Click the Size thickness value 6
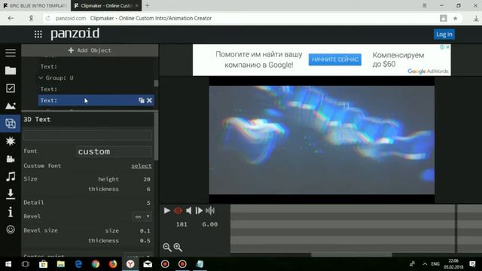 pyautogui.click(x=148, y=189)
